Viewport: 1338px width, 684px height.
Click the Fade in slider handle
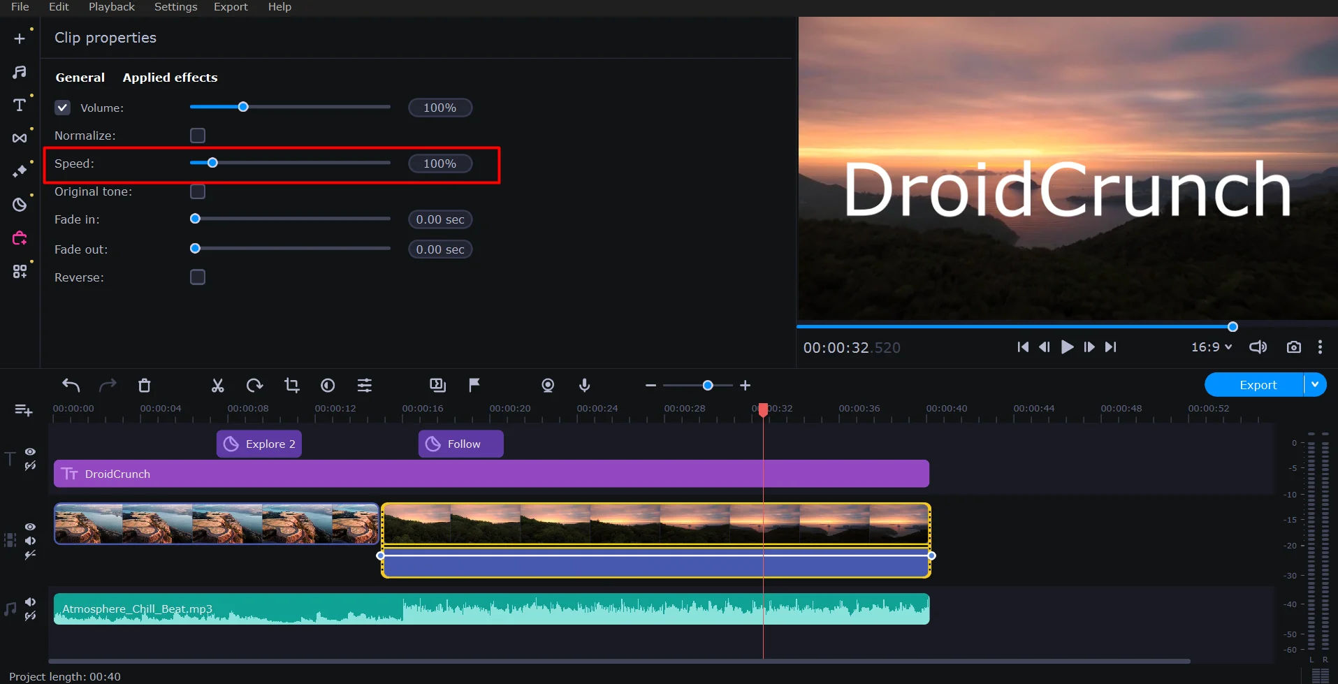point(195,219)
